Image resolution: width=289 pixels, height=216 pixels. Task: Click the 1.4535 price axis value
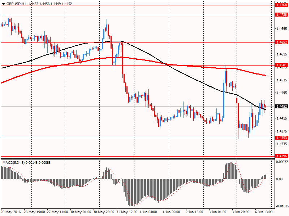click(282, 80)
